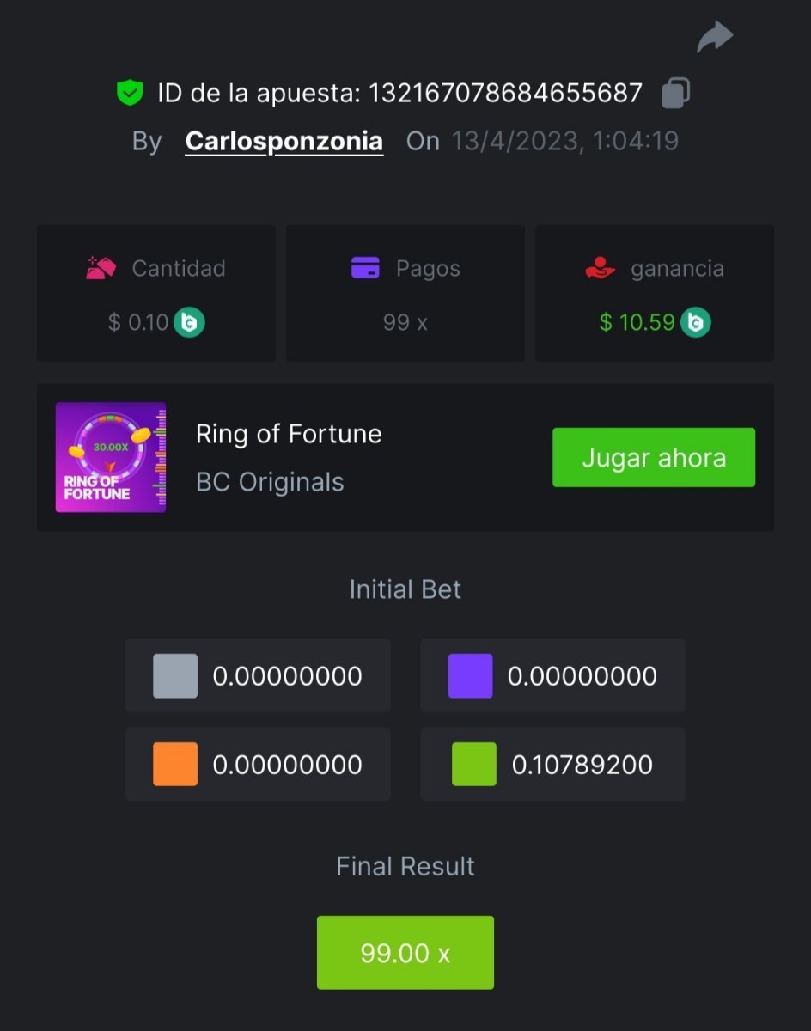Tap the red ganancia hand icon
Screen dimensions: 811x1031
click(601, 268)
